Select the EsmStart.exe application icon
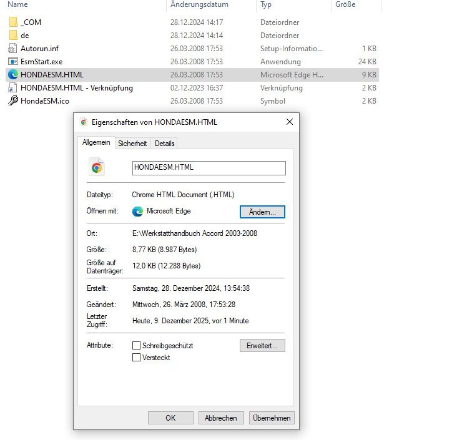Screen dimensions: 472x440 [13, 62]
